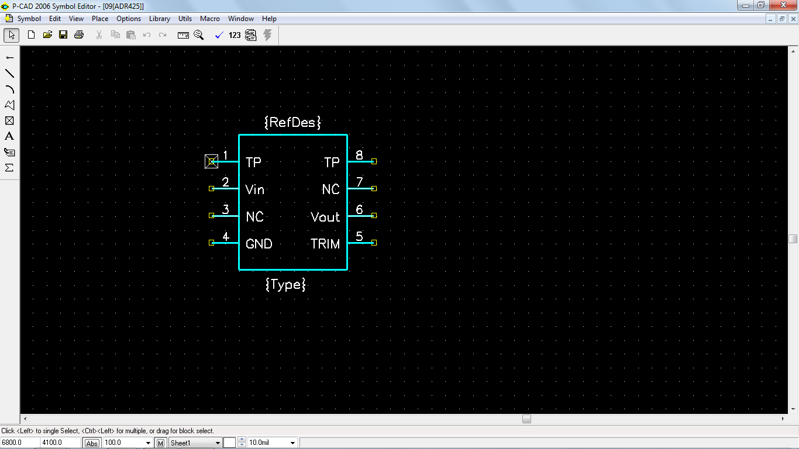Click the lightning bolt toolbar icon

pos(267,35)
